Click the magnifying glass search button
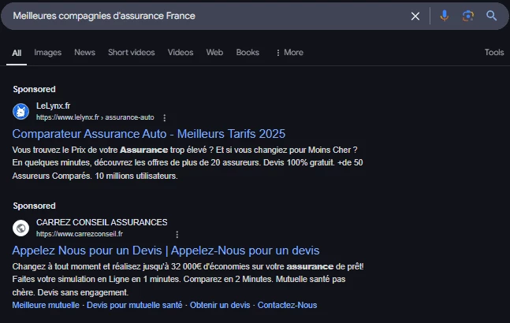This screenshot has height=323, width=510. pyautogui.click(x=492, y=16)
